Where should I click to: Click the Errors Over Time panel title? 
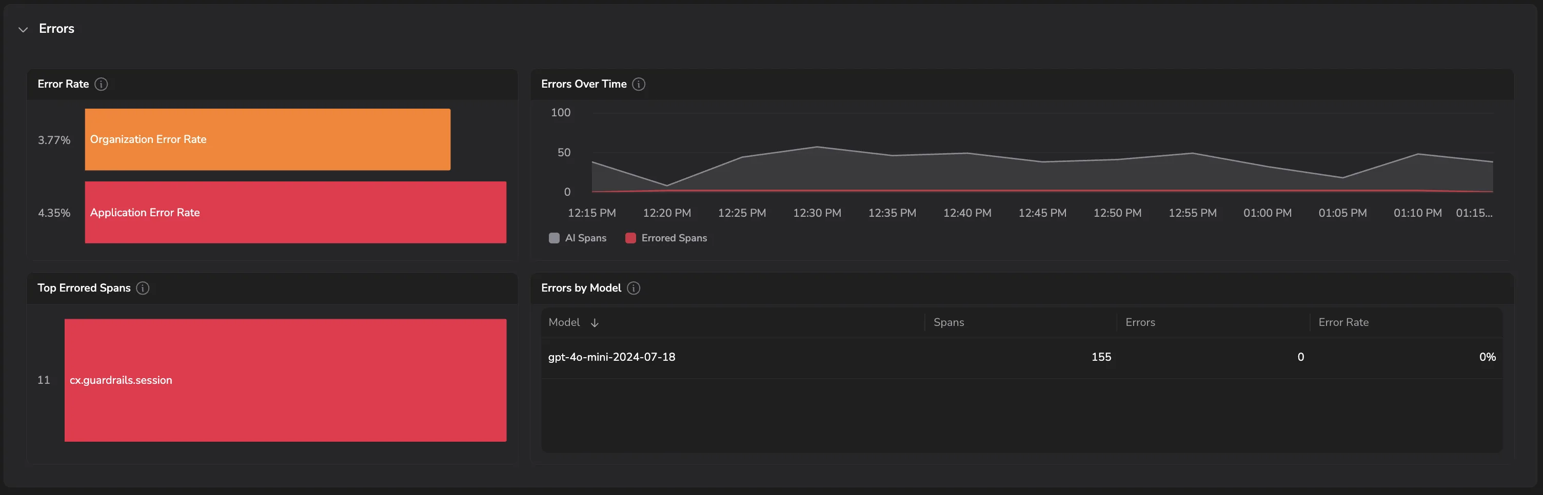click(x=584, y=85)
